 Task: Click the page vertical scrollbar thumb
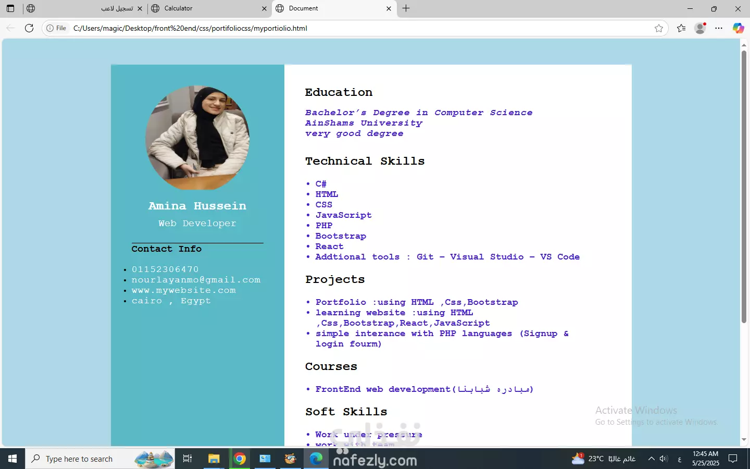click(x=744, y=187)
